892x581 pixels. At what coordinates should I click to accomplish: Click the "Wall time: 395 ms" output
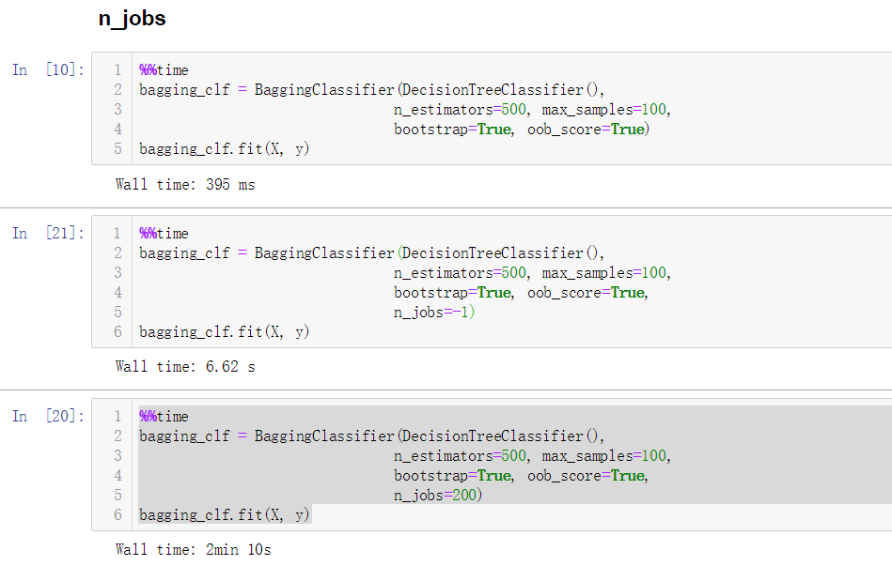[185, 184]
